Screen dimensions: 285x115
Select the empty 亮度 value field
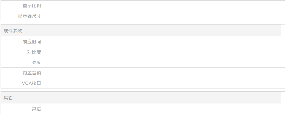(164, 63)
